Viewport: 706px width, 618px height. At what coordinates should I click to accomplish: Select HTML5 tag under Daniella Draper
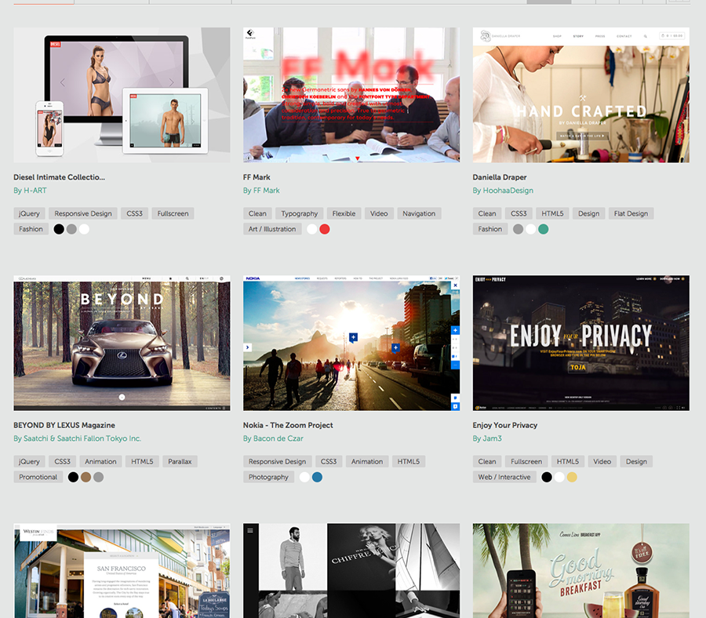pyautogui.click(x=552, y=213)
